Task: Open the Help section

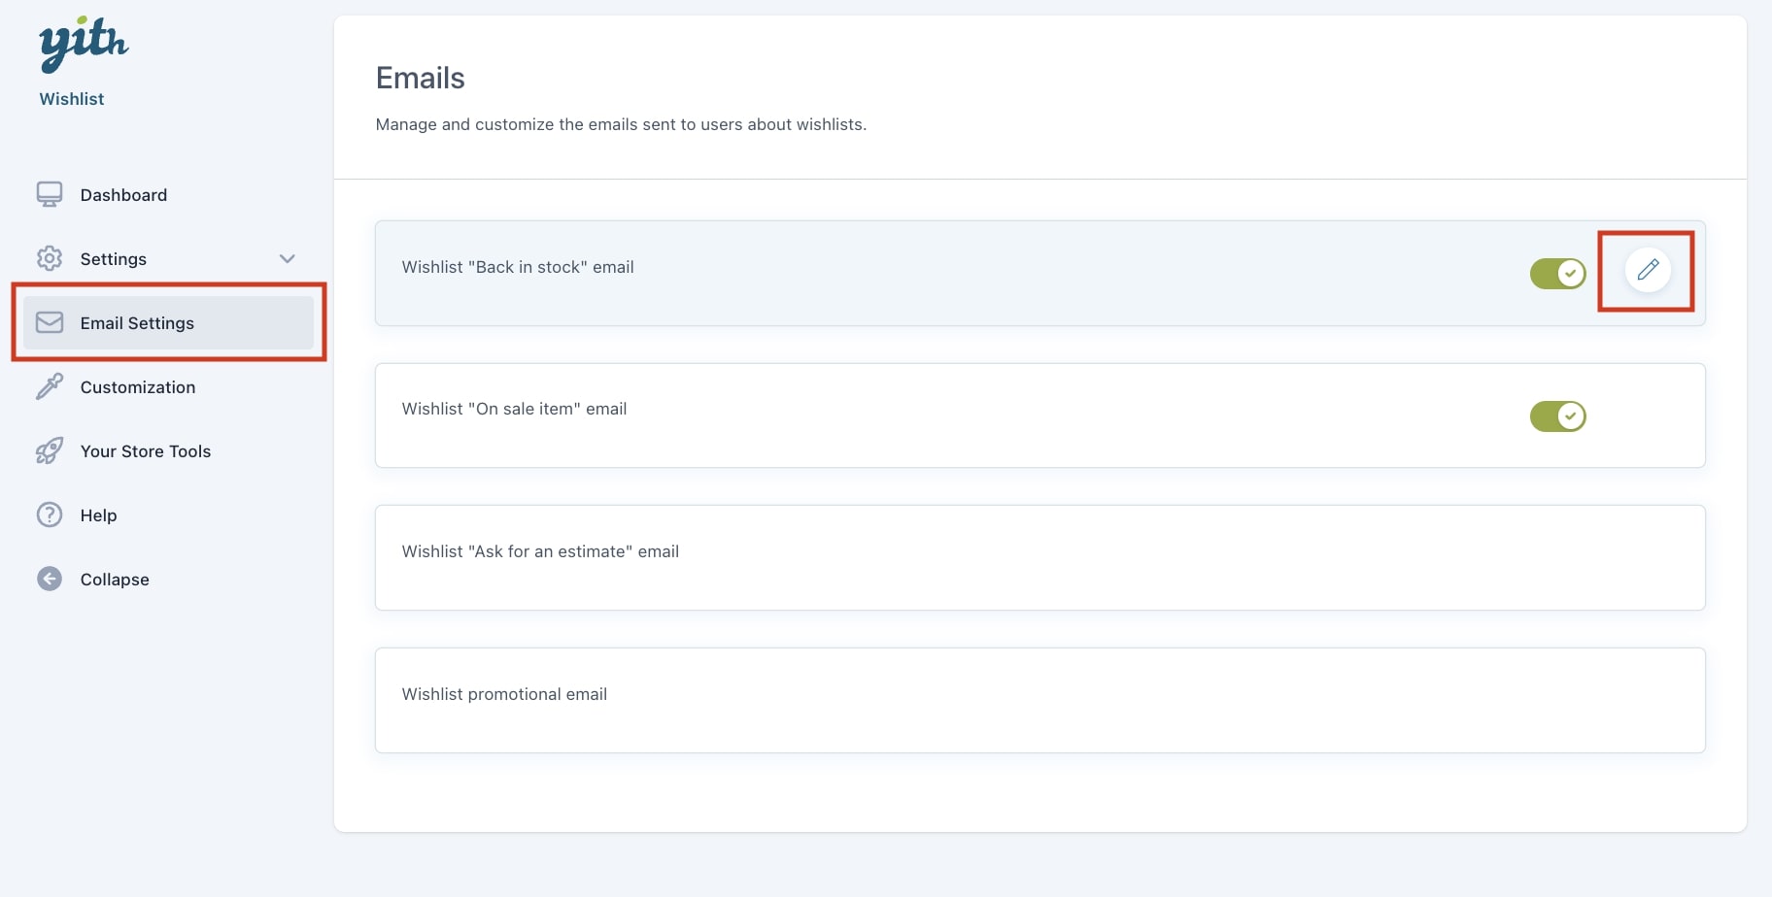Action: coord(98,515)
